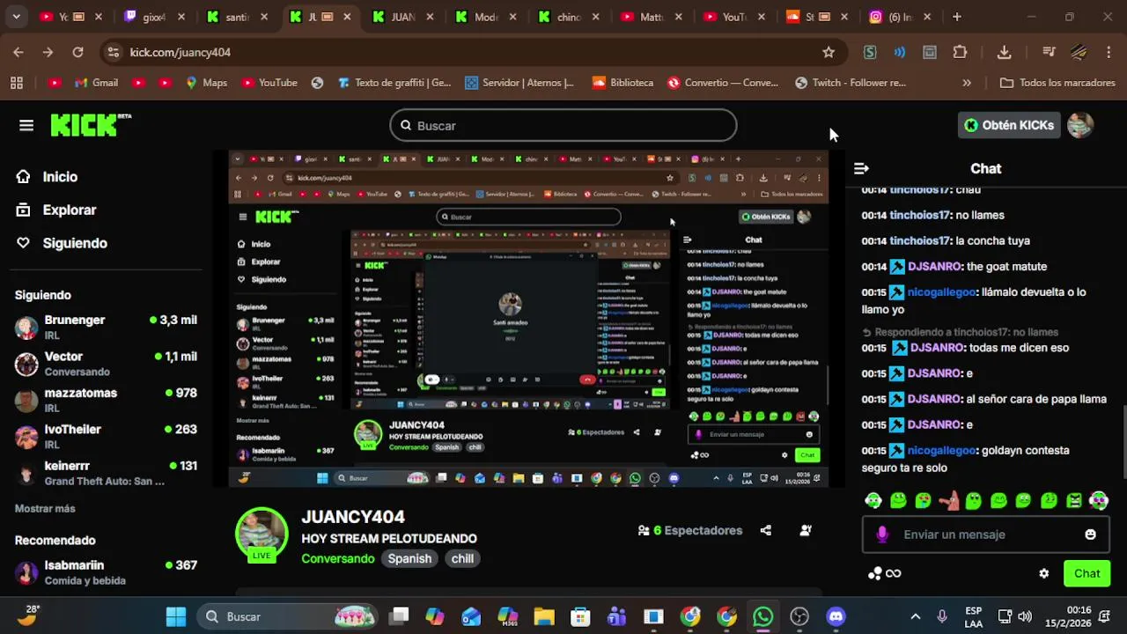Focus the Buscar search field on Kick
Image resolution: width=1127 pixels, height=634 pixels.
(x=563, y=125)
